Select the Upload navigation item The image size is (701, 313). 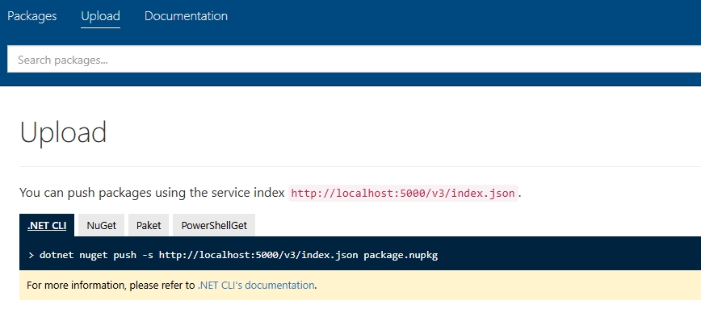[x=101, y=16]
